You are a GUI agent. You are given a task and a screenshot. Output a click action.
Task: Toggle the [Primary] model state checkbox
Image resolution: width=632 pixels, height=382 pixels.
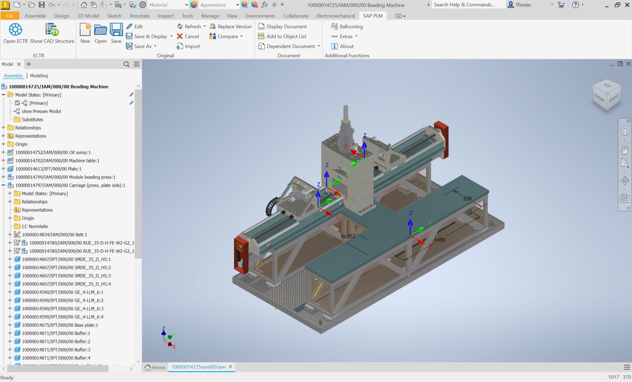click(17, 103)
